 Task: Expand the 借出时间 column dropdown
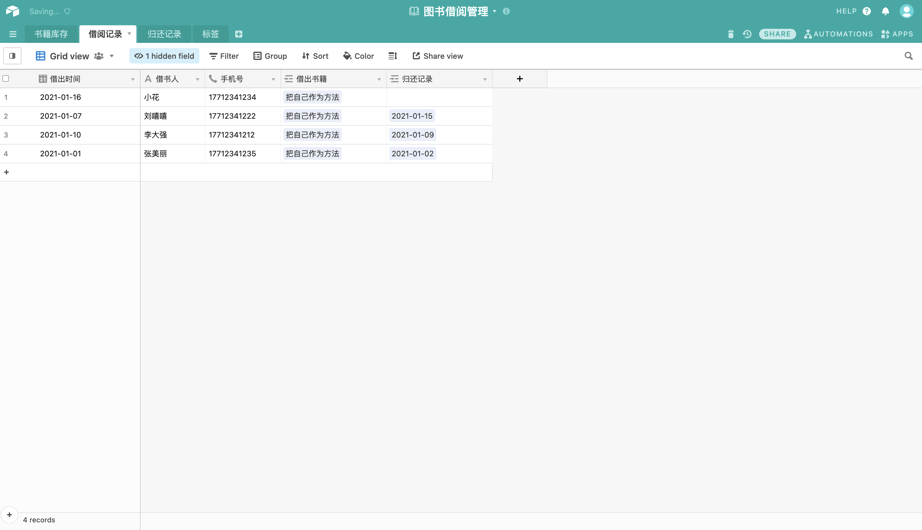pyautogui.click(x=133, y=79)
